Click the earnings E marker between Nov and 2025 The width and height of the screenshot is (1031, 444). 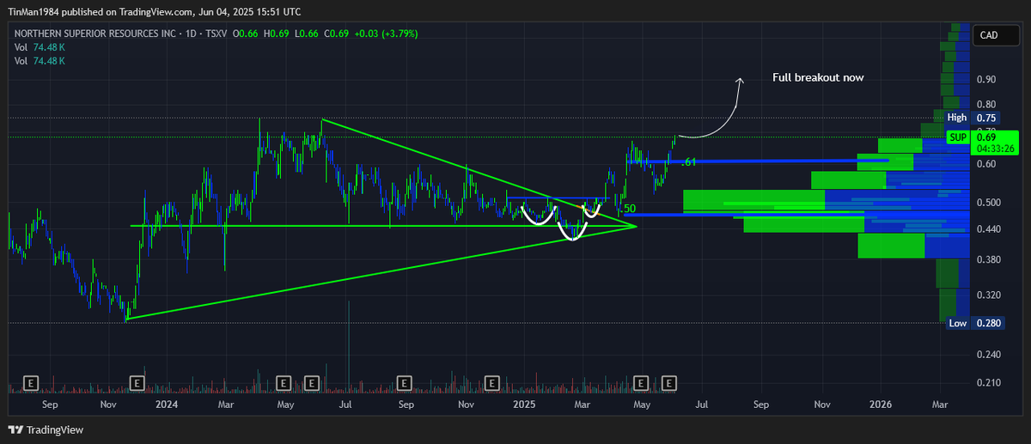[x=492, y=382]
